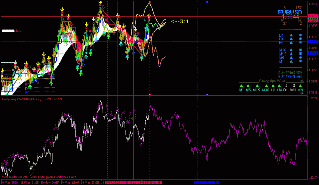
Task: Click the 1.3247 indicator scale value
Action: (313, 178)
